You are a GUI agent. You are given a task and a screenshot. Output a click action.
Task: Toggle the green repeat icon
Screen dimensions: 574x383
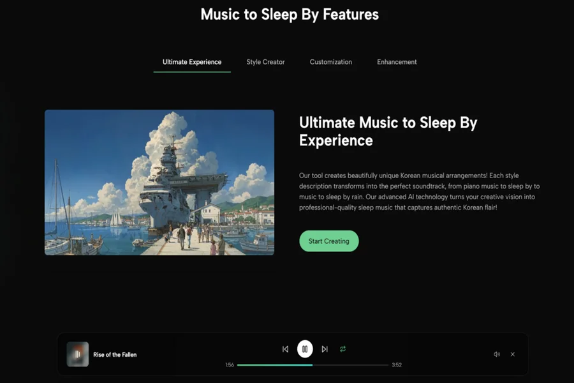342,349
